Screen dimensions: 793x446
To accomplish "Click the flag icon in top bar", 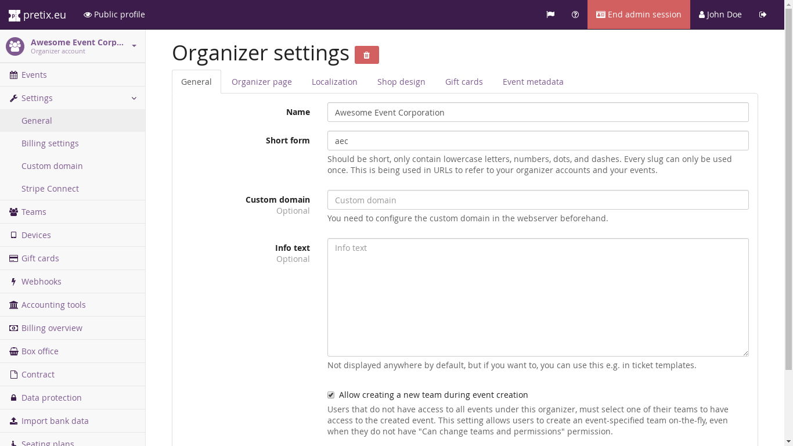I will [x=550, y=15].
